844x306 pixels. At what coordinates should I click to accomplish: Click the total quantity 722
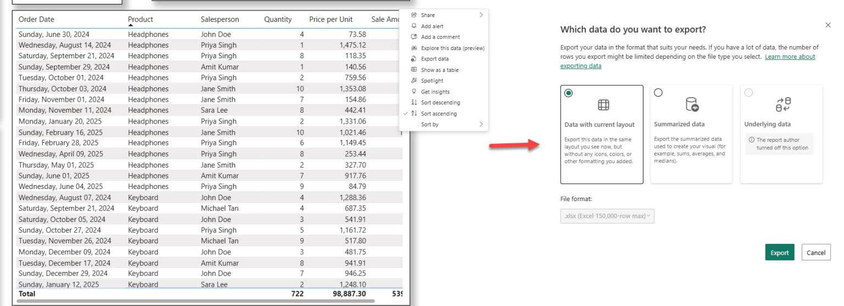(297, 294)
